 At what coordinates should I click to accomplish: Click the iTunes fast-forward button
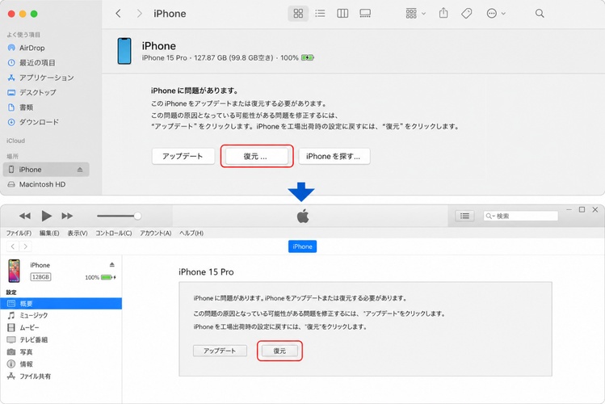coord(67,216)
